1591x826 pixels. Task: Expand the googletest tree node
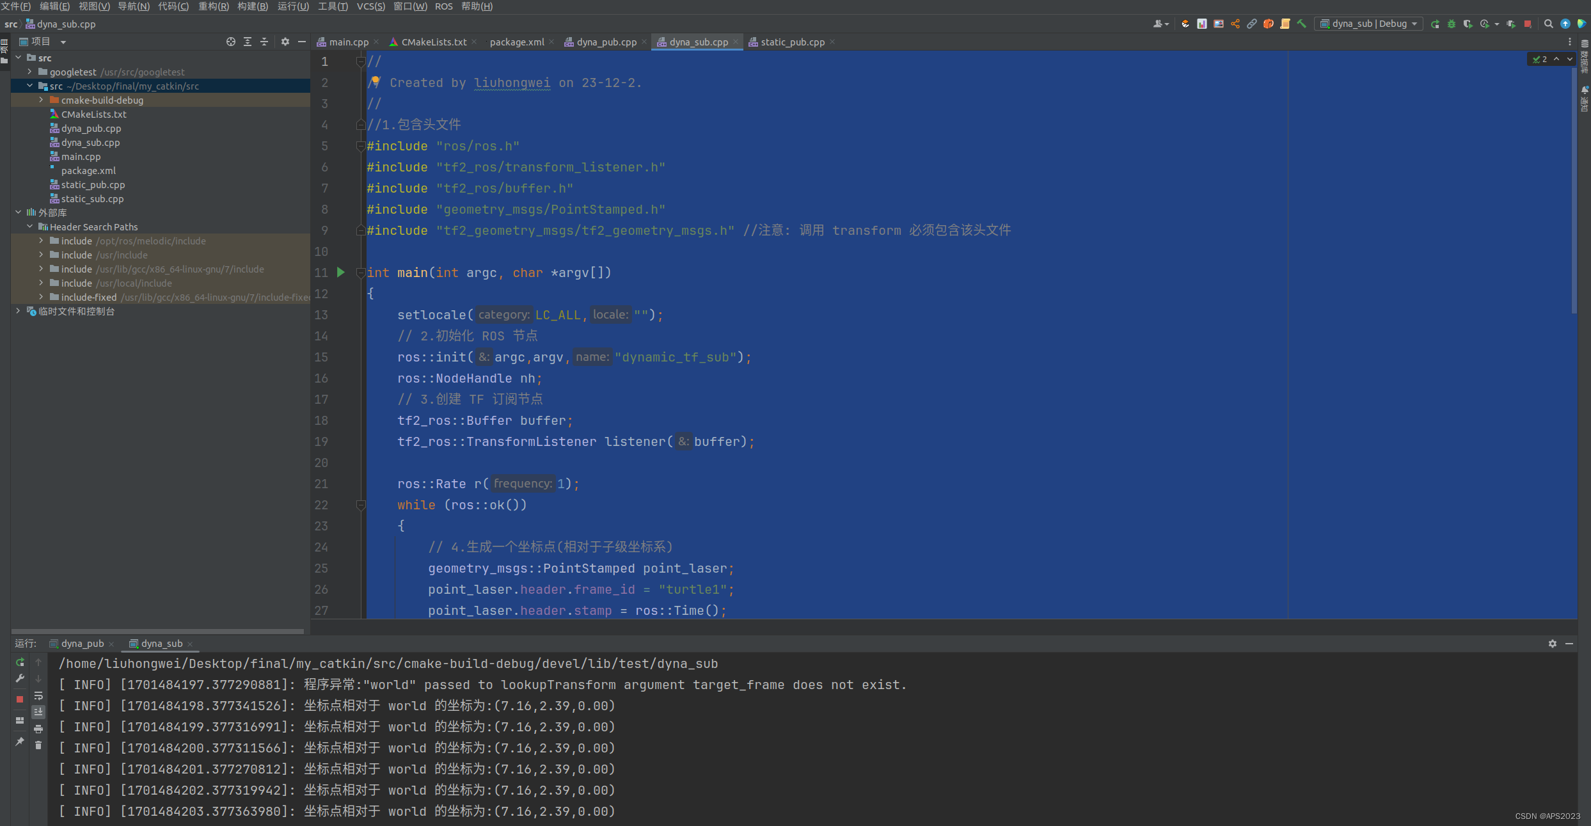tap(29, 72)
